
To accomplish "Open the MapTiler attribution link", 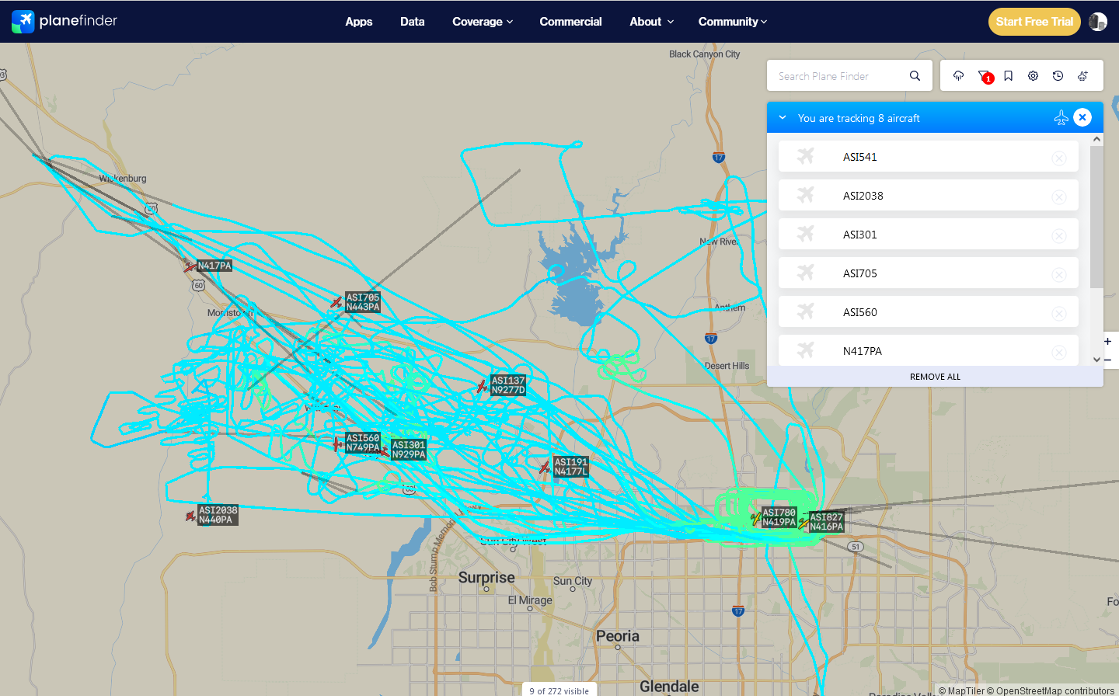I will point(961,690).
